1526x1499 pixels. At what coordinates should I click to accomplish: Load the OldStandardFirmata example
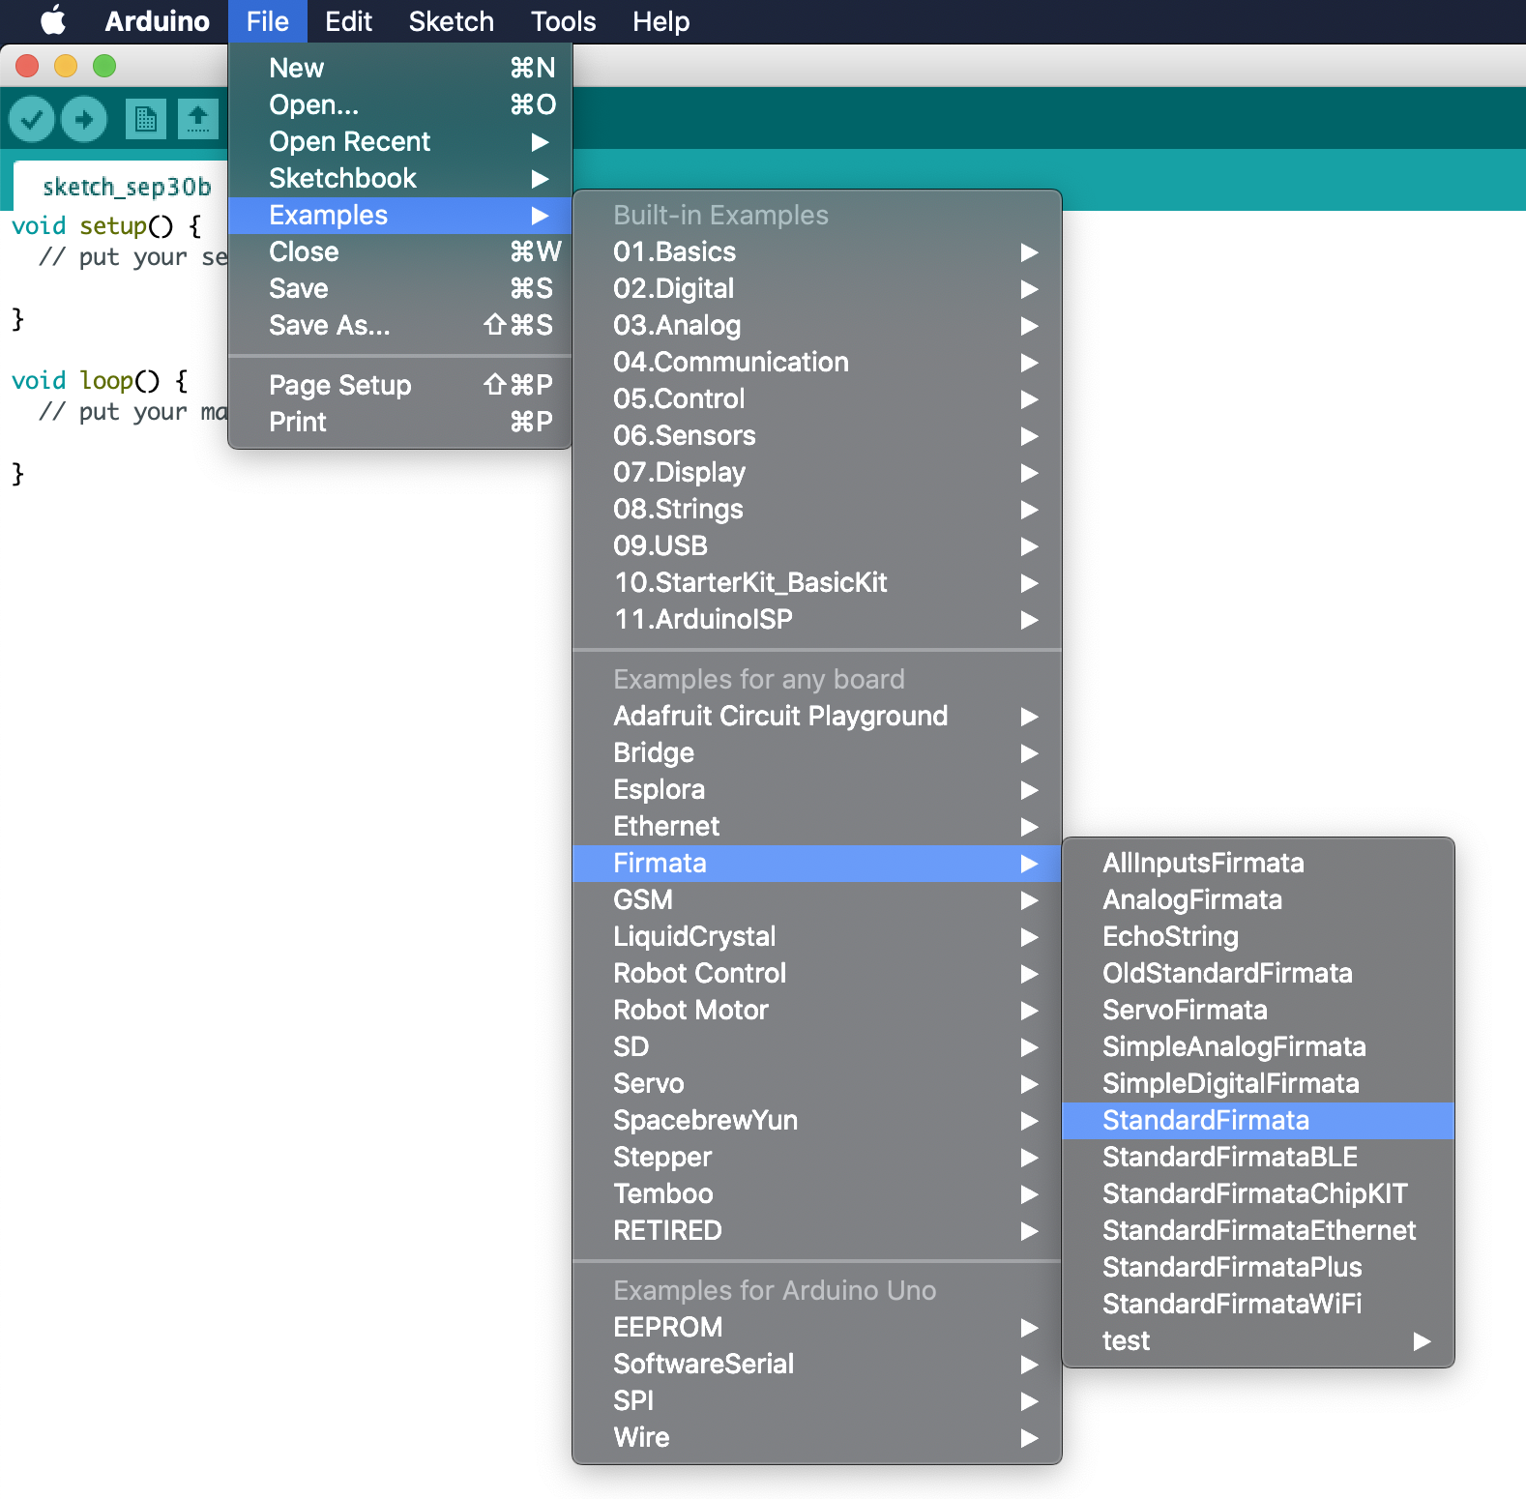1258,973
